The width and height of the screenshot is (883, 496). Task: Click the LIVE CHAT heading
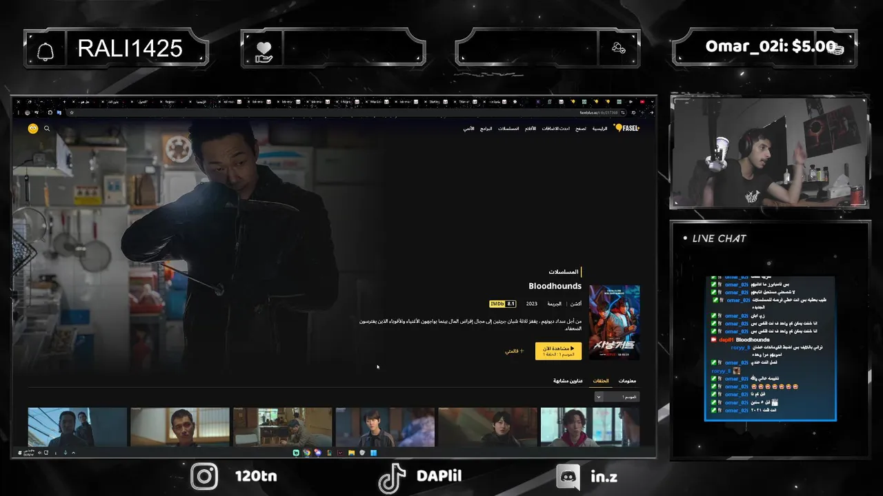tap(719, 238)
